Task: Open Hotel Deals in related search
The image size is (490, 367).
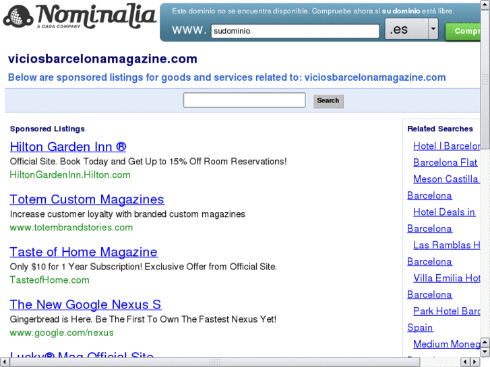Action: pos(444,212)
